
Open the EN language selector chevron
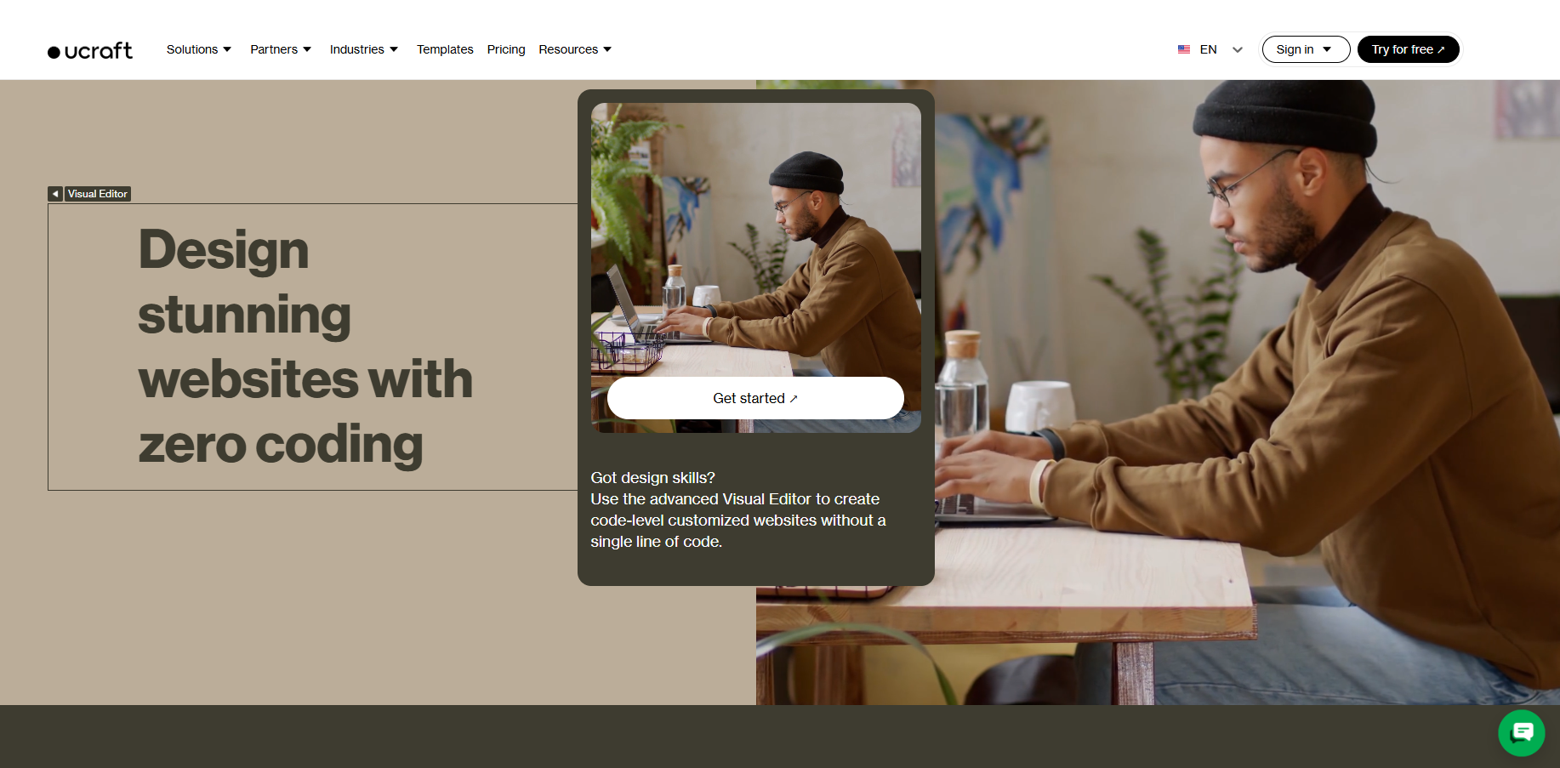click(x=1238, y=50)
